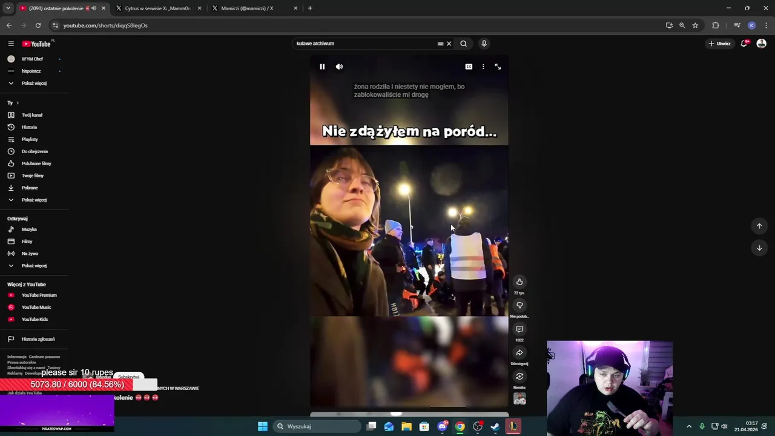Screen dimensions: 775x436
Task: Expand subscriptions with Pokaż więcej
Action: [x=33, y=83]
